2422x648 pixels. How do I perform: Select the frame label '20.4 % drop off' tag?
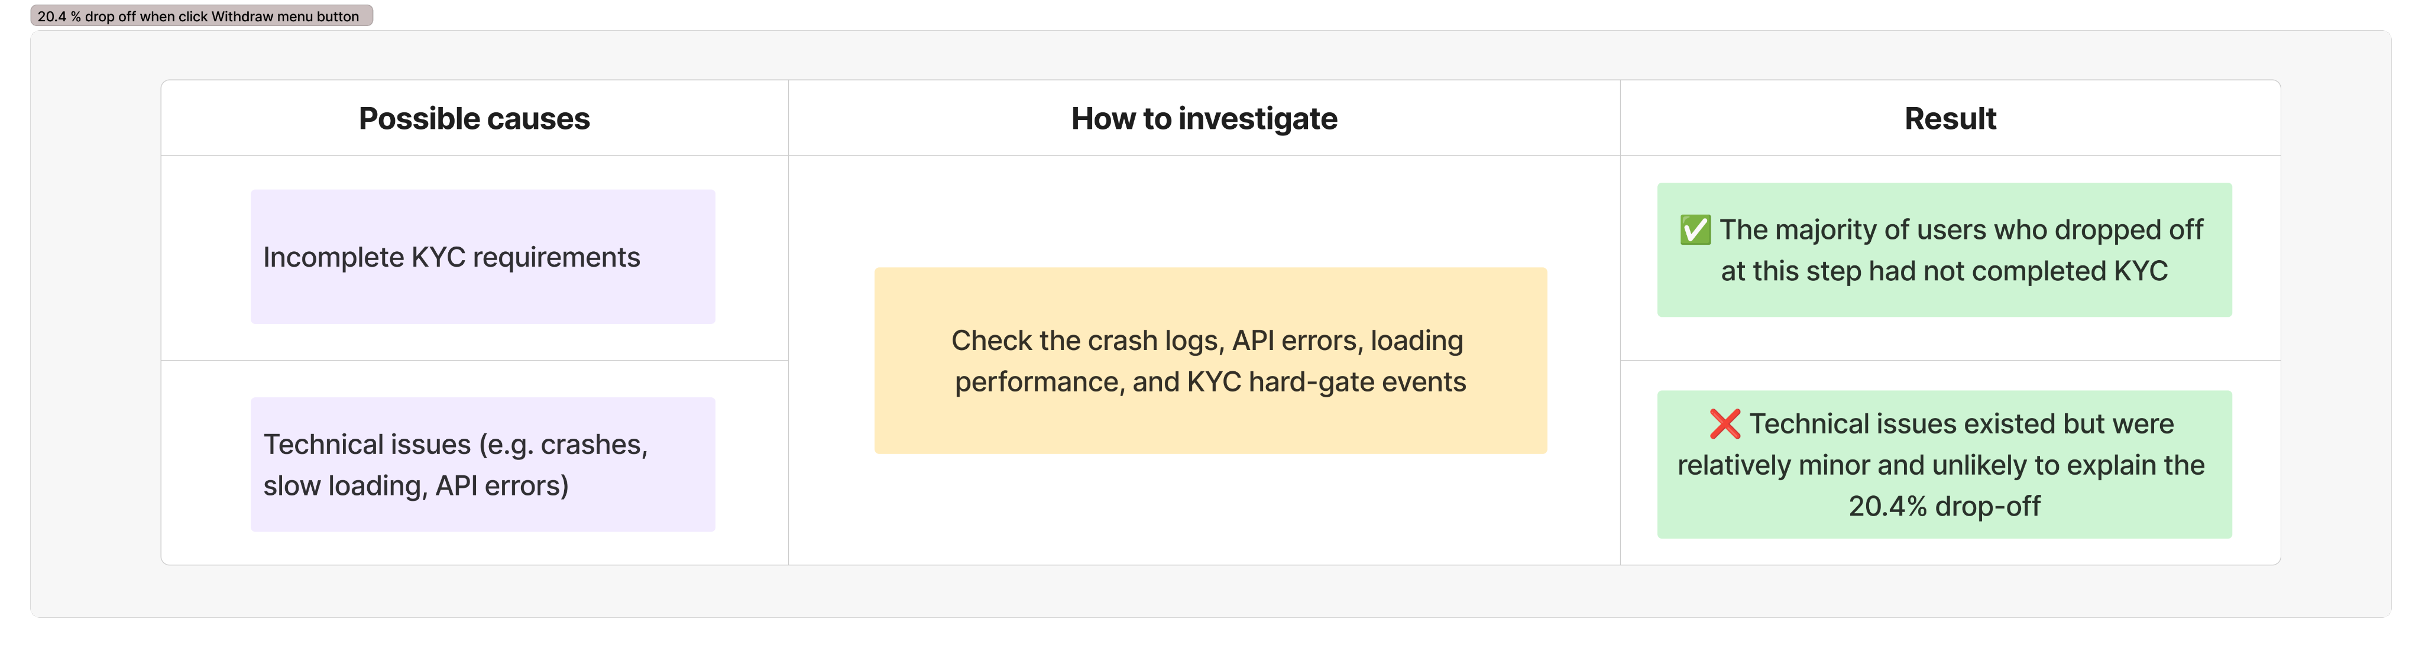click(201, 16)
